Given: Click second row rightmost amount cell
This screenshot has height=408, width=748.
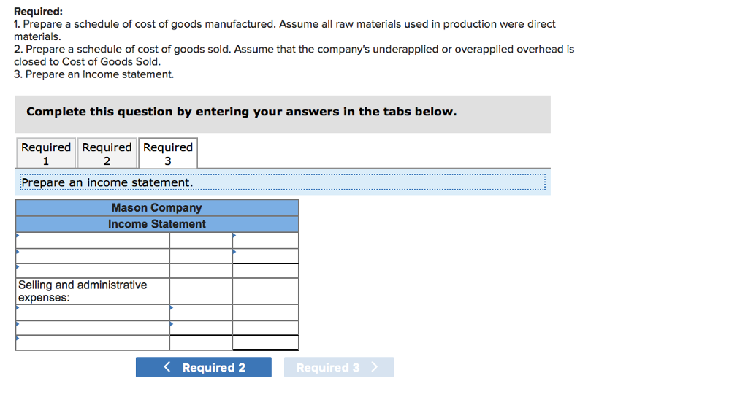Looking at the screenshot, I should pyautogui.click(x=265, y=256).
